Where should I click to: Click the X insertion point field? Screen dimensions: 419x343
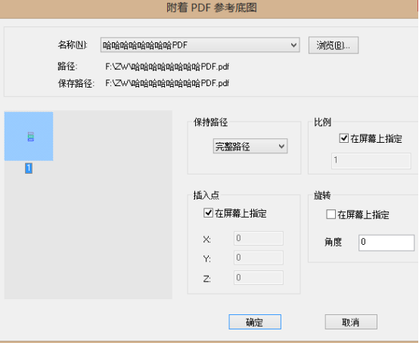(259, 239)
